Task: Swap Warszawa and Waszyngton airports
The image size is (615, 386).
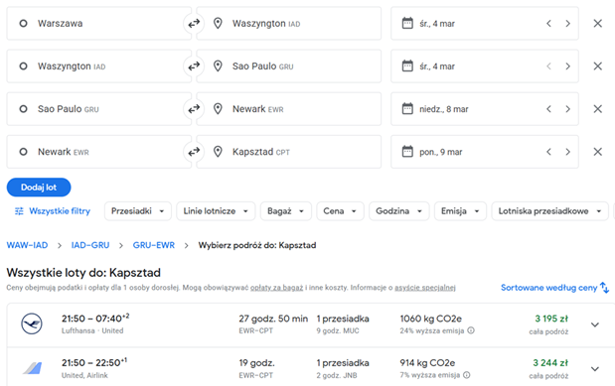Action: tap(194, 24)
